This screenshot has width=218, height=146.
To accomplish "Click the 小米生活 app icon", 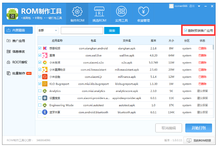I will [x=45, y=63].
